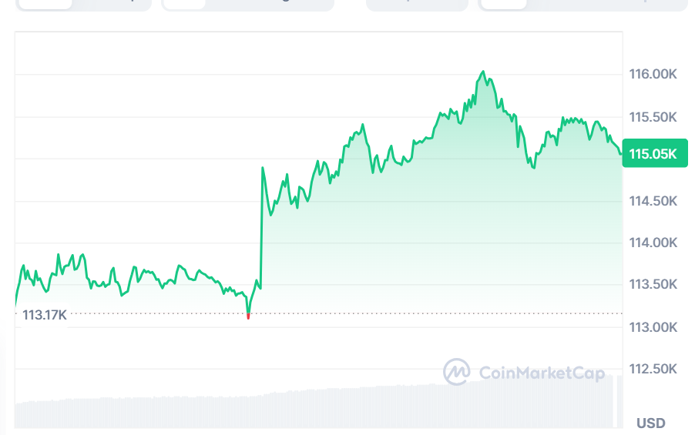Click the 115.50K y-axis label
695x435 pixels.
tap(653, 117)
